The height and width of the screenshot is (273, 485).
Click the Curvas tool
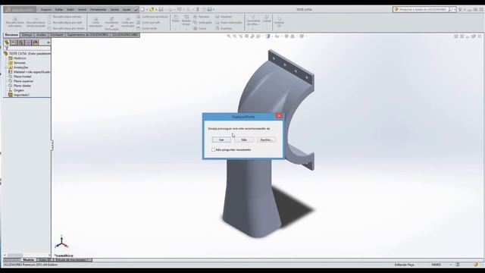point(267,18)
